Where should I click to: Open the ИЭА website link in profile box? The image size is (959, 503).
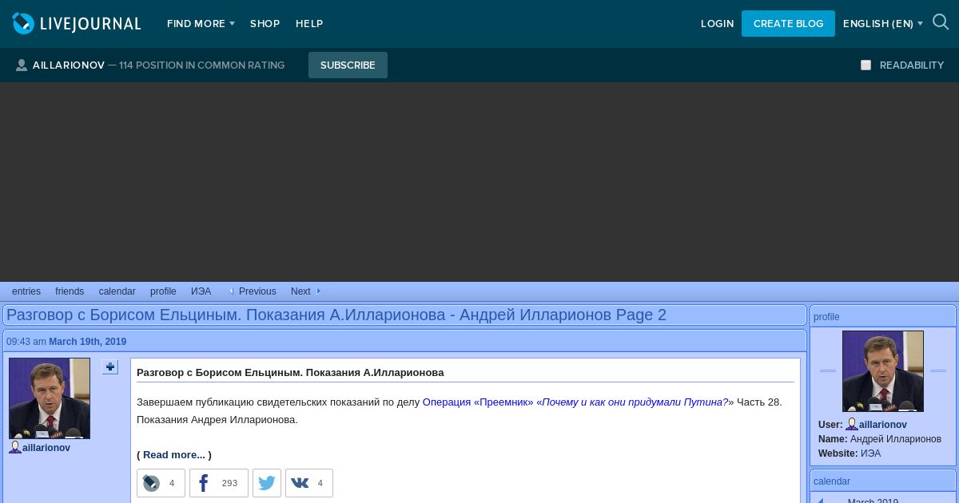(870, 453)
